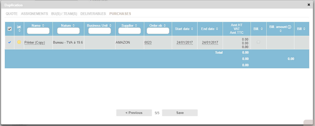Select the yellow radio button on Printer row

pyautogui.click(x=19, y=42)
